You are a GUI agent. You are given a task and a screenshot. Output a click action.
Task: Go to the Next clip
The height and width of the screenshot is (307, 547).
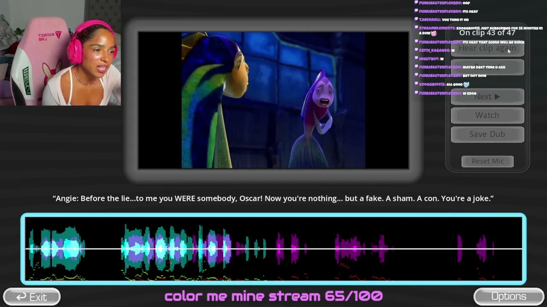(x=487, y=97)
